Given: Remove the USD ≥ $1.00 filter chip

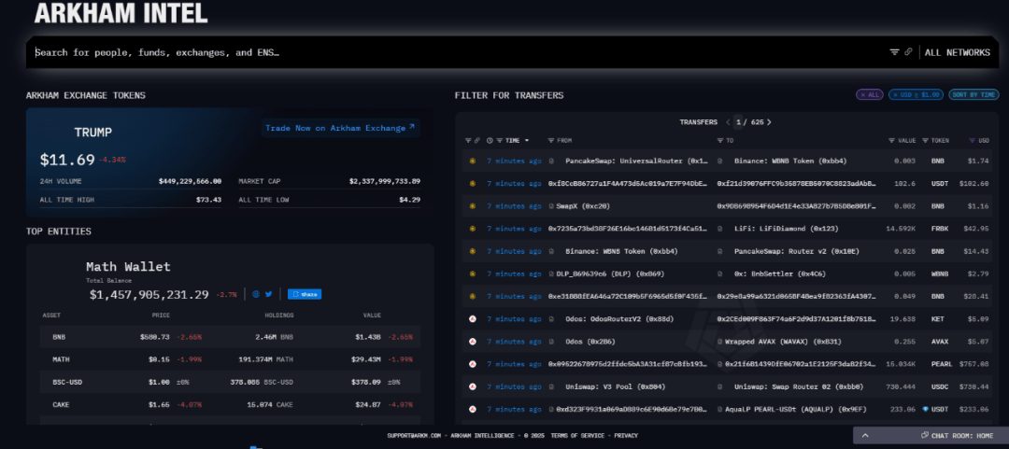Looking at the screenshot, I should tap(916, 94).
